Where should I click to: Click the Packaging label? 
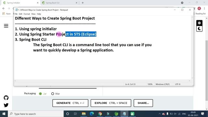click(x=30, y=93)
